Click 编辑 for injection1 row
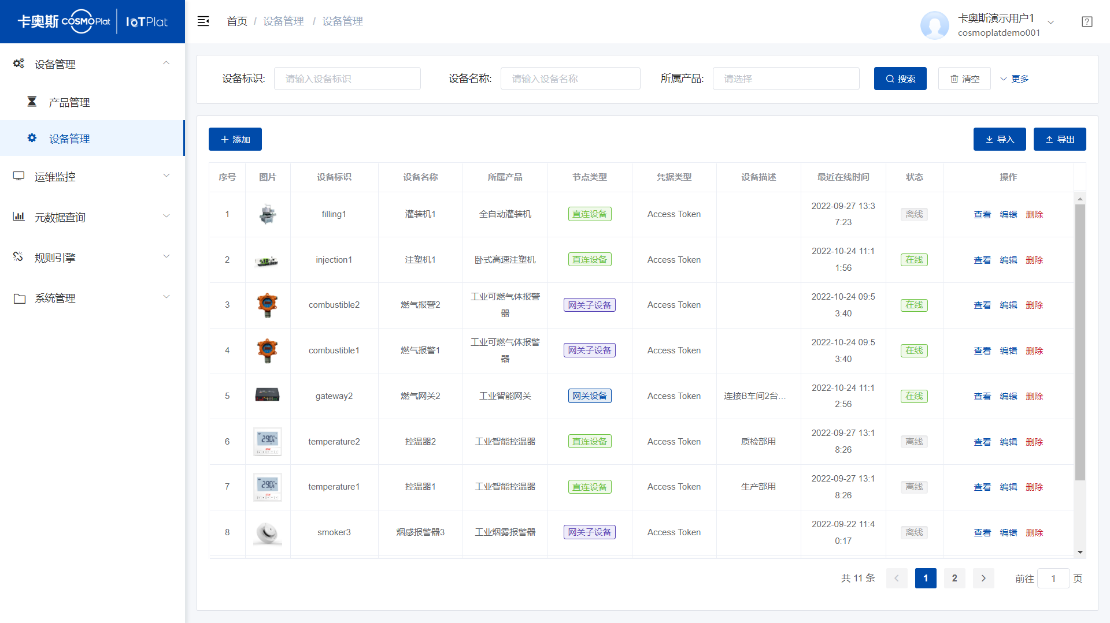 coord(1008,260)
